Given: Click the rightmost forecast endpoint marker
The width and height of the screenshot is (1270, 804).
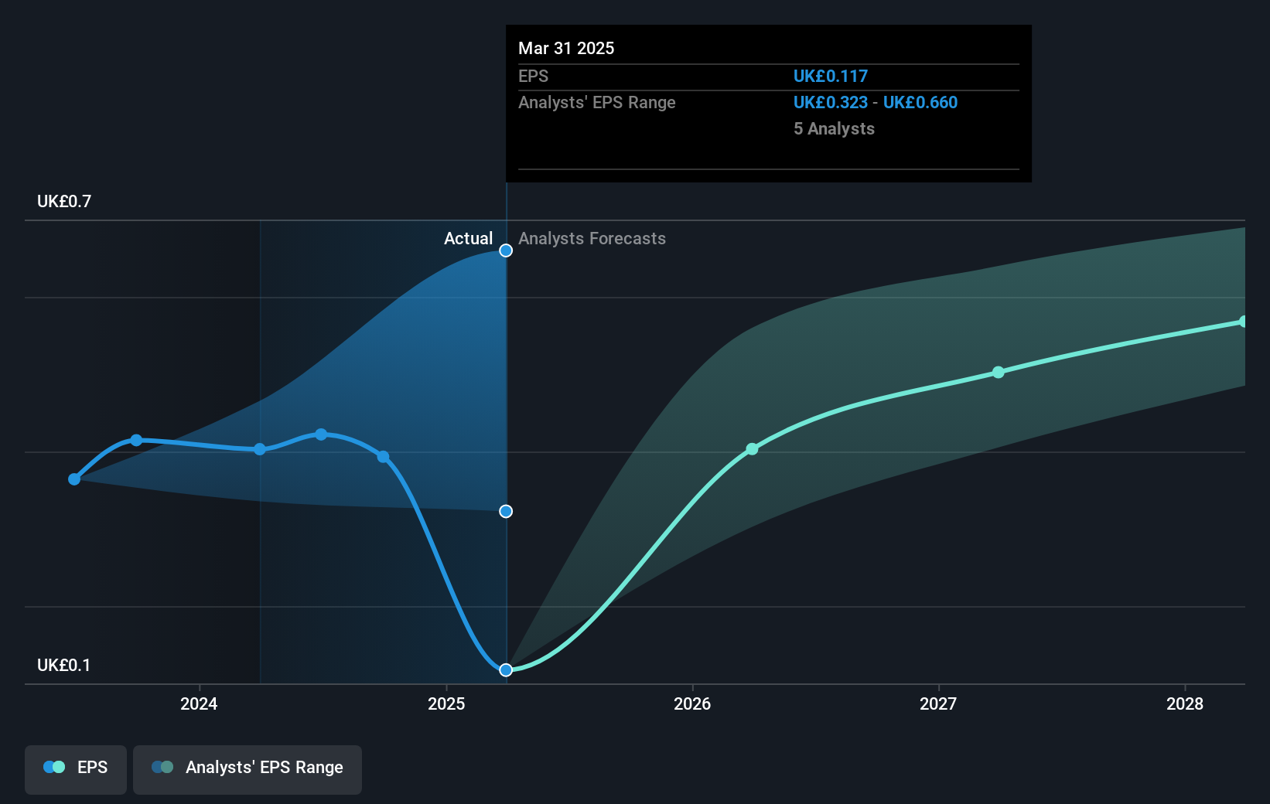Looking at the screenshot, I should 1244,320.
